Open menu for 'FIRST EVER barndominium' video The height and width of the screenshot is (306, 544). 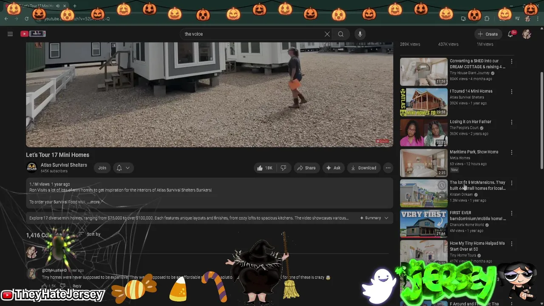pos(512,213)
